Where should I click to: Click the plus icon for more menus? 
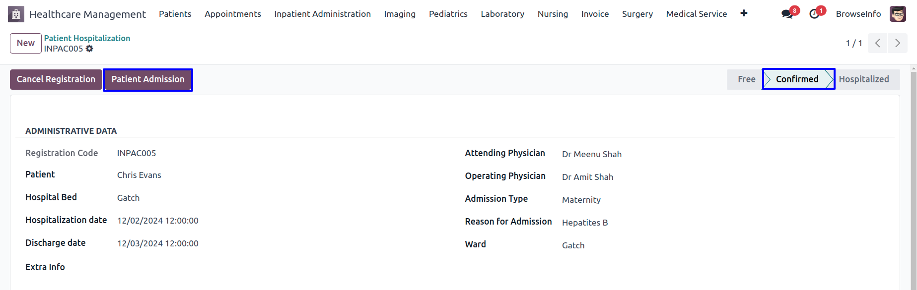click(744, 13)
